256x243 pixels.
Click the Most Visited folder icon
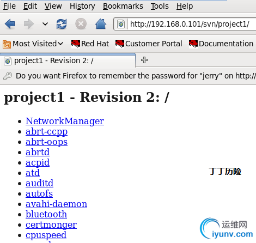pyautogui.click(x=7, y=44)
